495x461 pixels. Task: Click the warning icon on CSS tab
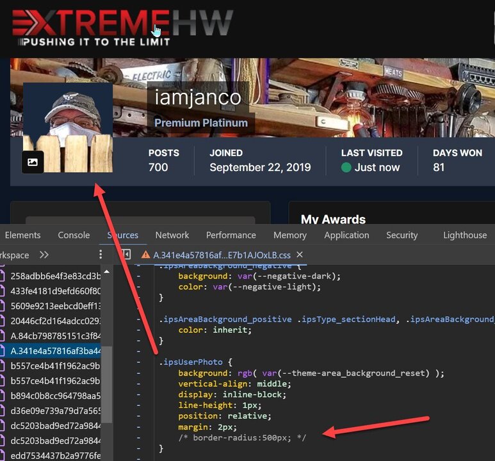tap(145, 255)
